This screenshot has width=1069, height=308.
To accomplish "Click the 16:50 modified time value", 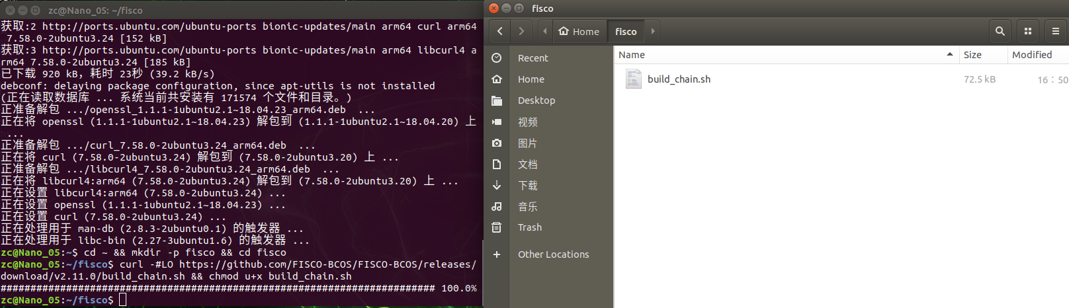I will point(1052,79).
